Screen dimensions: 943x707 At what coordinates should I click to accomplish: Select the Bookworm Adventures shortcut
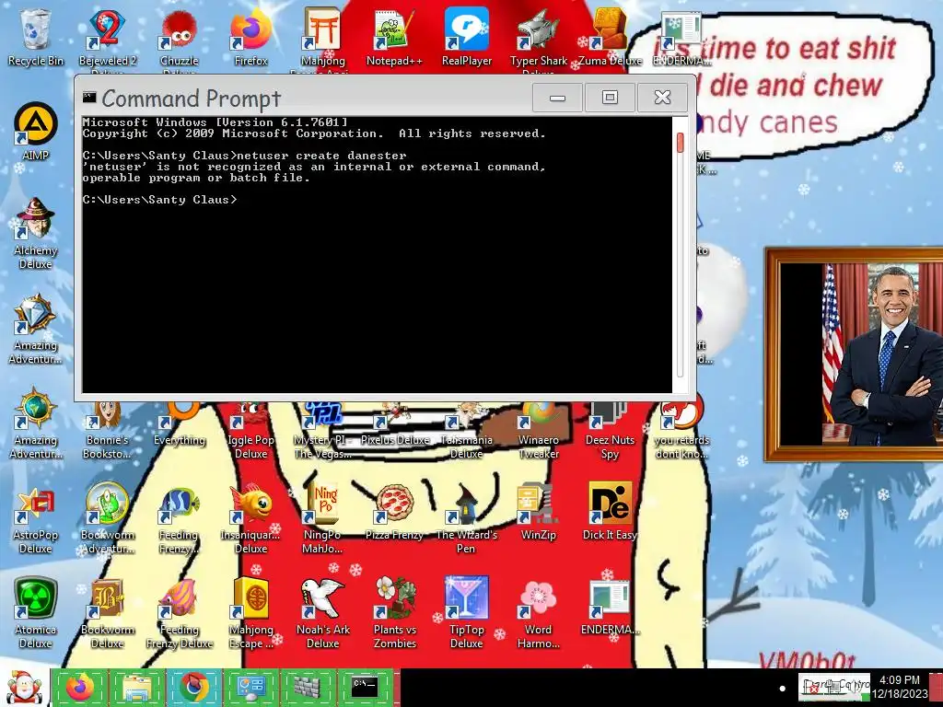click(x=107, y=518)
